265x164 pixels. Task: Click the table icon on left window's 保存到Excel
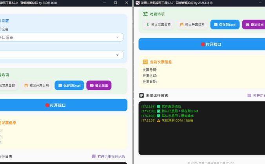tap(60, 86)
